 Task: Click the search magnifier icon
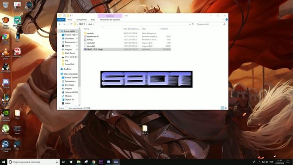point(224,24)
